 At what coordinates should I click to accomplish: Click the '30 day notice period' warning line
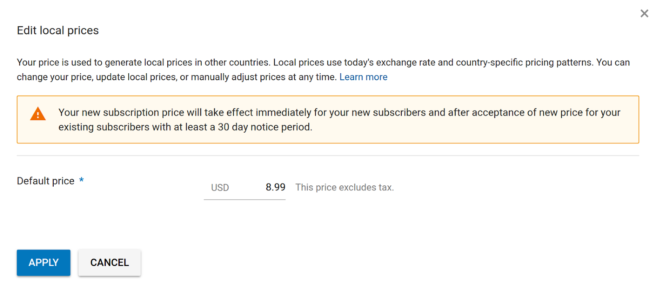pos(185,127)
